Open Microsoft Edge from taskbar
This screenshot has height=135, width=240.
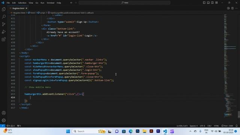[x=131, y=131]
